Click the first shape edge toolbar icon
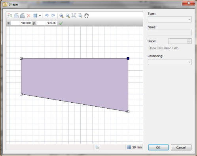The height and width of the screenshot is (156, 197). (x=16, y=16)
